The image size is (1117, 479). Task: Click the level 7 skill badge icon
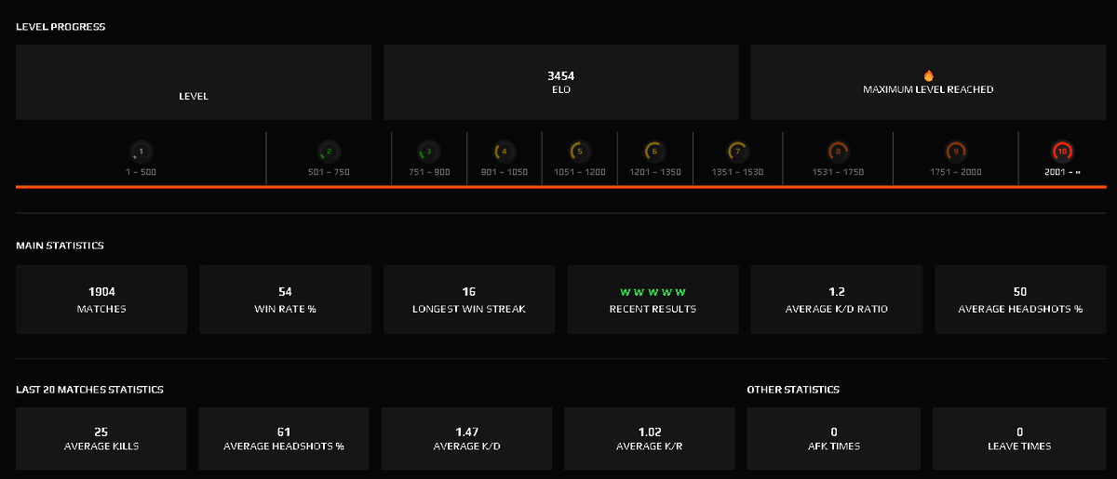tap(736, 151)
